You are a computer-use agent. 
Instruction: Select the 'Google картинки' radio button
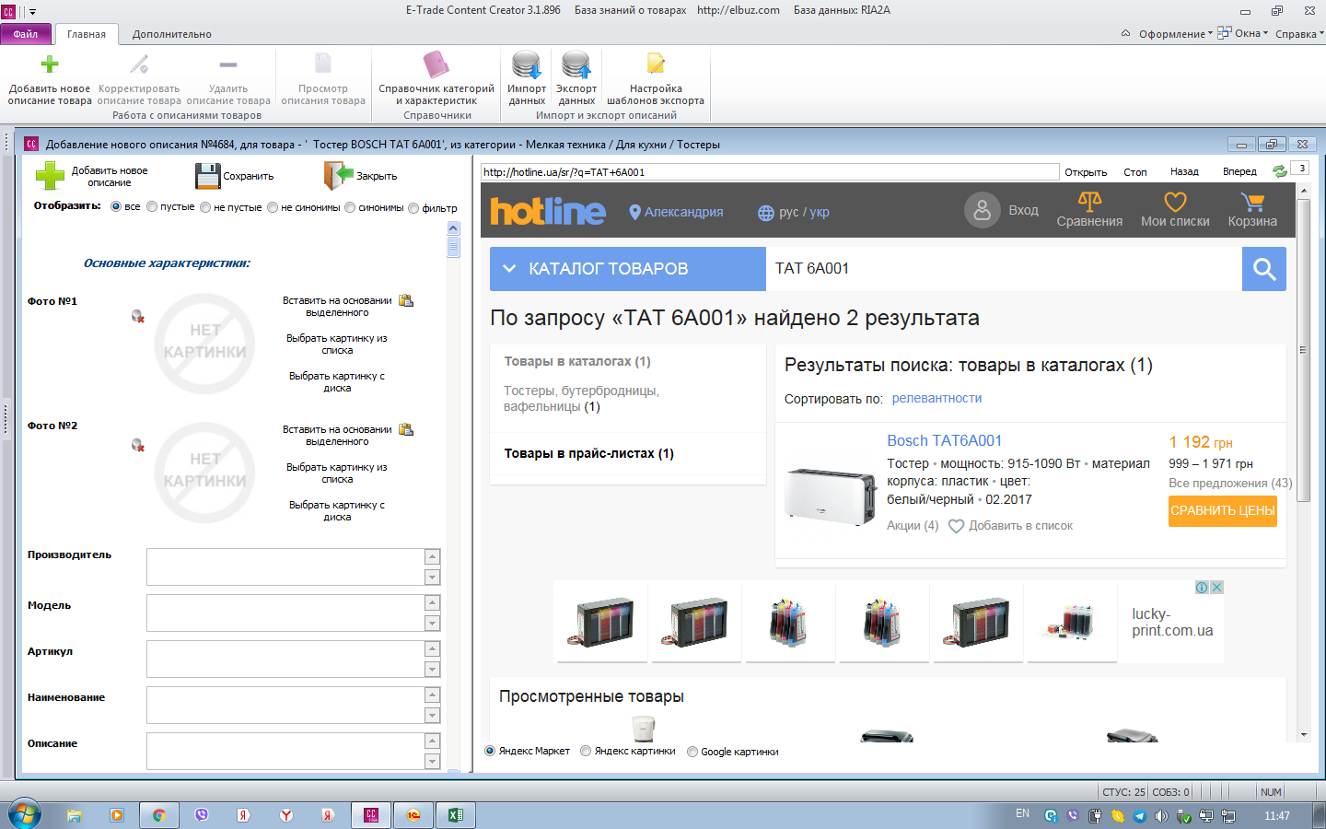click(692, 752)
